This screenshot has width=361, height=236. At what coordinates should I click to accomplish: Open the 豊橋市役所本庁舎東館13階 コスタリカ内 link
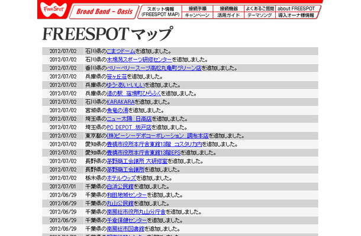point(154,145)
